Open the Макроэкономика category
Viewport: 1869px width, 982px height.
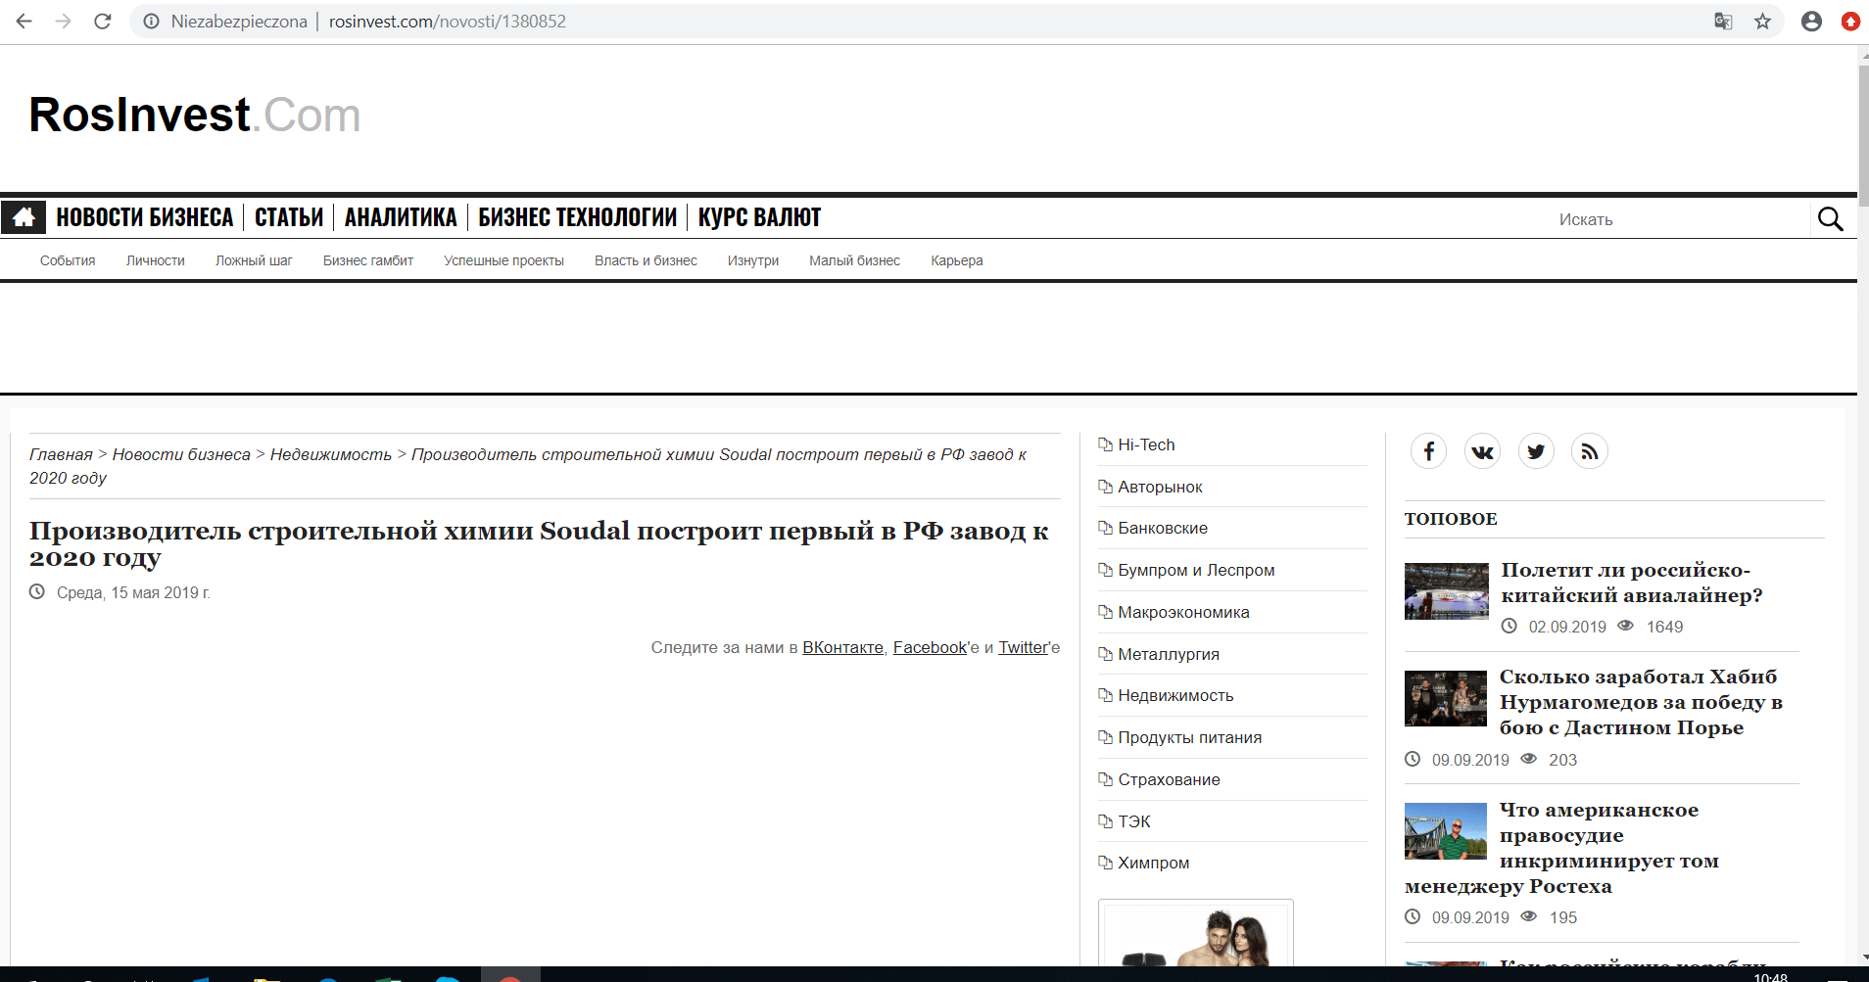point(1183,612)
